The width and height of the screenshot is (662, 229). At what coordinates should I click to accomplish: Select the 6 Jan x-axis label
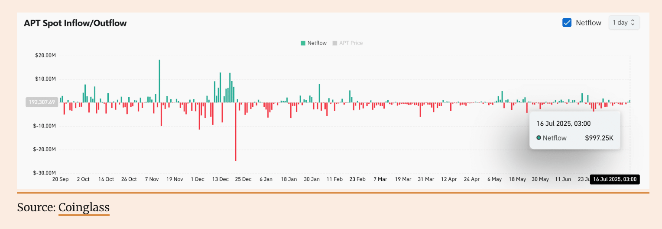266,179
